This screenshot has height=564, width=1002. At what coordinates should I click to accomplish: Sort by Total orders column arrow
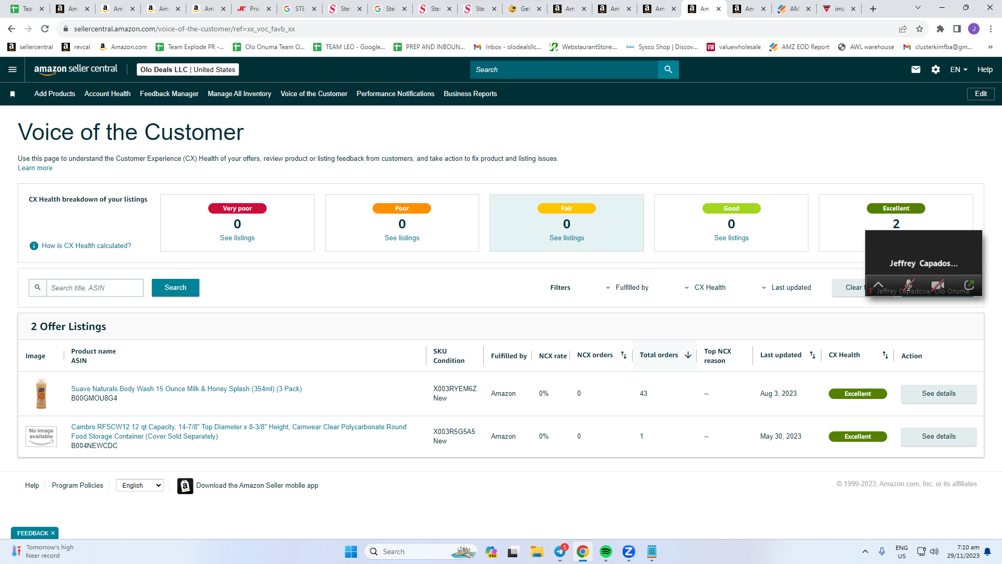click(x=688, y=355)
